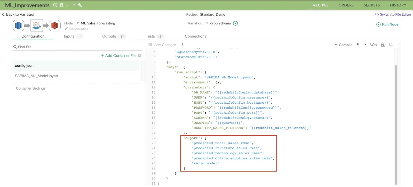Run the drop_schema variation play icon
Image resolution: width=413 pixels, height=187 pixels.
coord(235,23)
